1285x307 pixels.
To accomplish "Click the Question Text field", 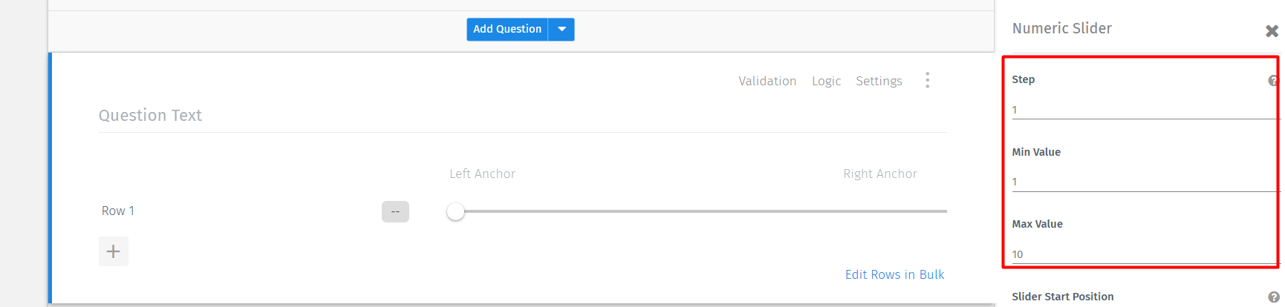I will (522, 116).
